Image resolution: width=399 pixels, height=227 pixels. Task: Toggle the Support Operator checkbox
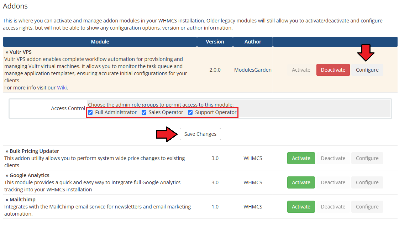click(x=190, y=112)
